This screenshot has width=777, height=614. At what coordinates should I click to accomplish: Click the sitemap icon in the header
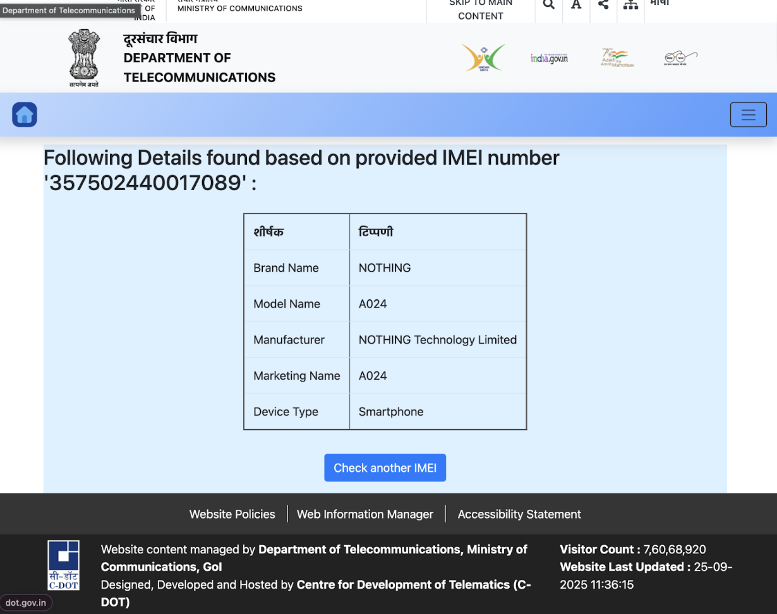(630, 5)
